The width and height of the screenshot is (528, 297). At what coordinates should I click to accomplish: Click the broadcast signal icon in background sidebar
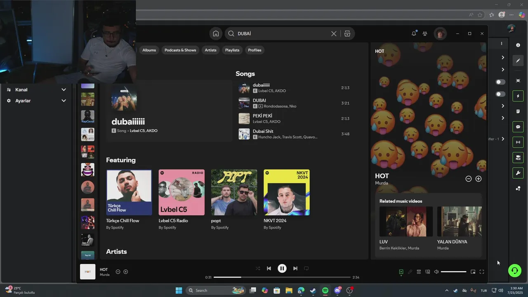coord(518,142)
